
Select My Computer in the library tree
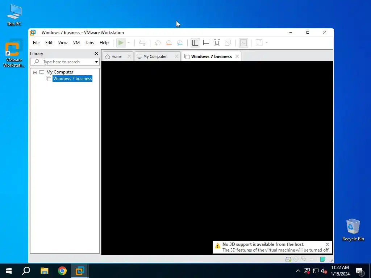pyautogui.click(x=60, y=72)
